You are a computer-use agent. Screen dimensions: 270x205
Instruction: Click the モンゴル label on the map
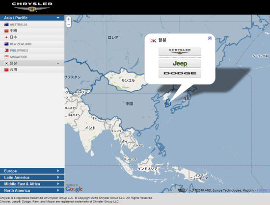pyautogui.click(x=128, y=80)
